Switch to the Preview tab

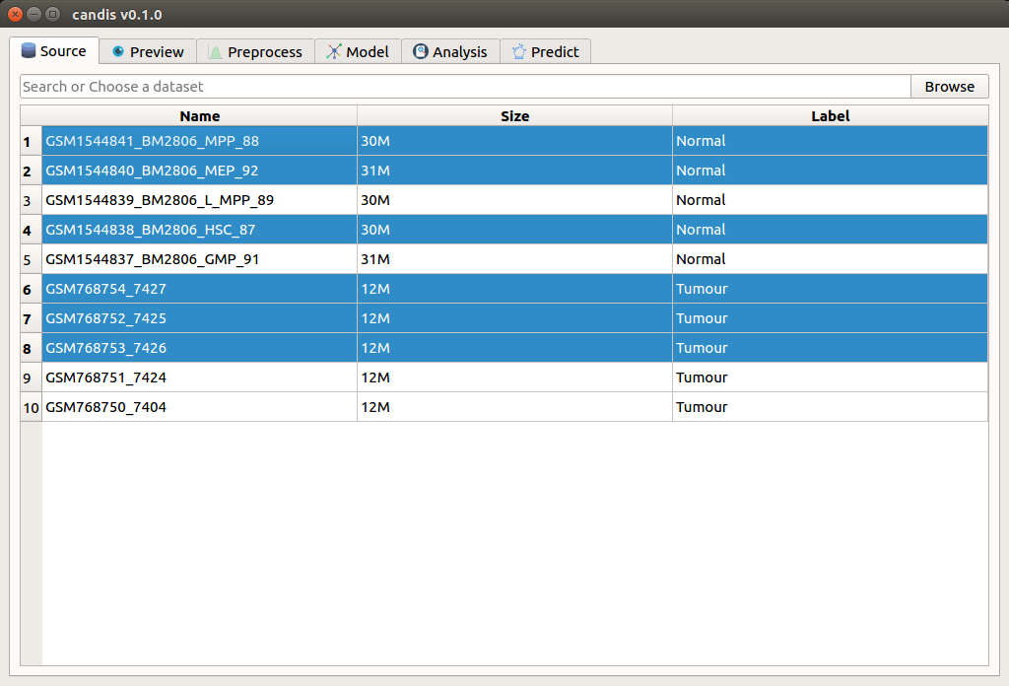point(148,51)
